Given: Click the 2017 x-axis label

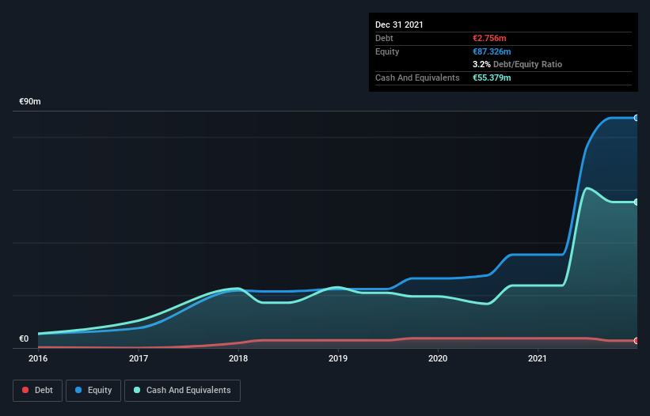Looking at the screenshot, I should [139, 358].
